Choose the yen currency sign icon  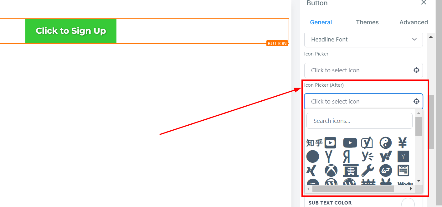[x=403, y=143]
